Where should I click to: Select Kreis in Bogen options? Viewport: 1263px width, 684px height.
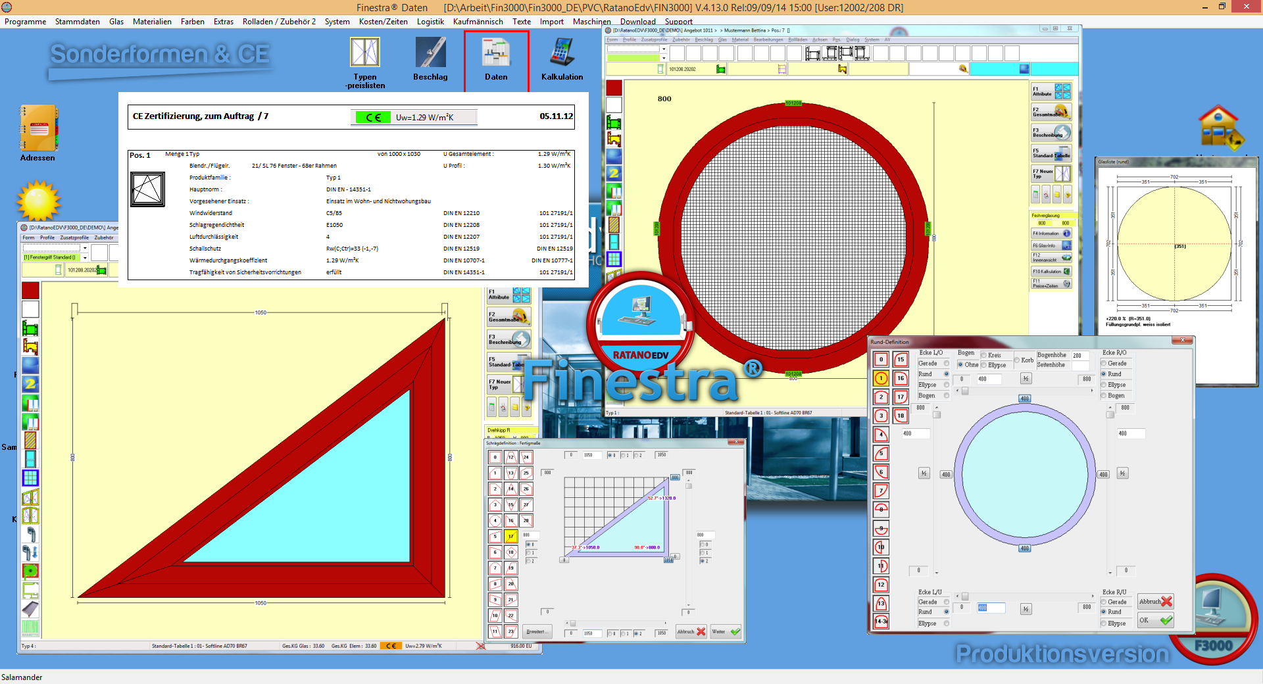pos(984,355)
